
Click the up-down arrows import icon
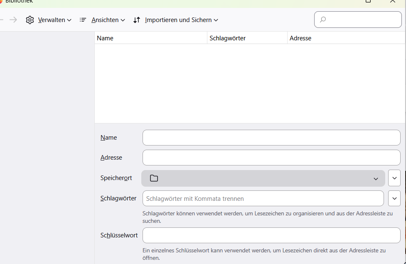(137, 20)
